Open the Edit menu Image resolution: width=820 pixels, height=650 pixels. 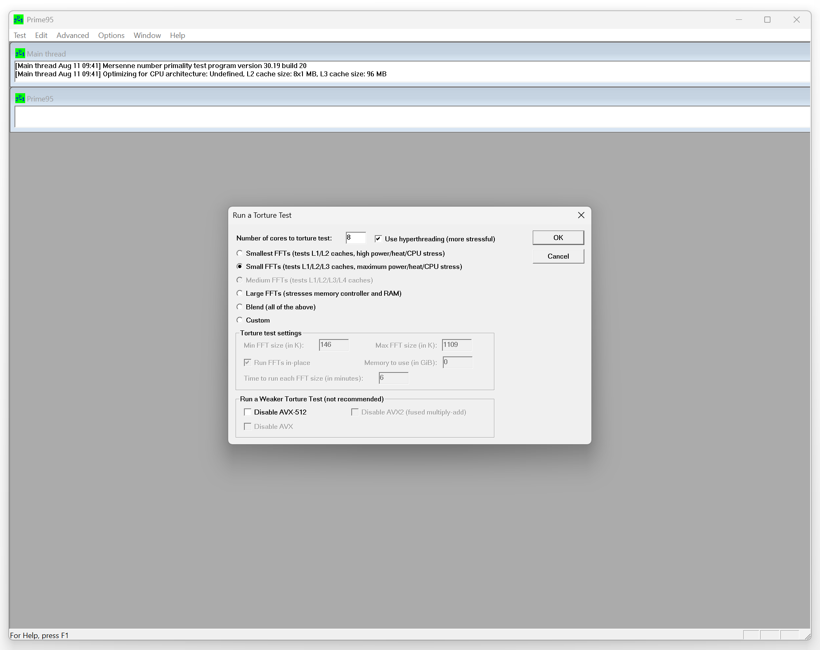pos(41,35)
